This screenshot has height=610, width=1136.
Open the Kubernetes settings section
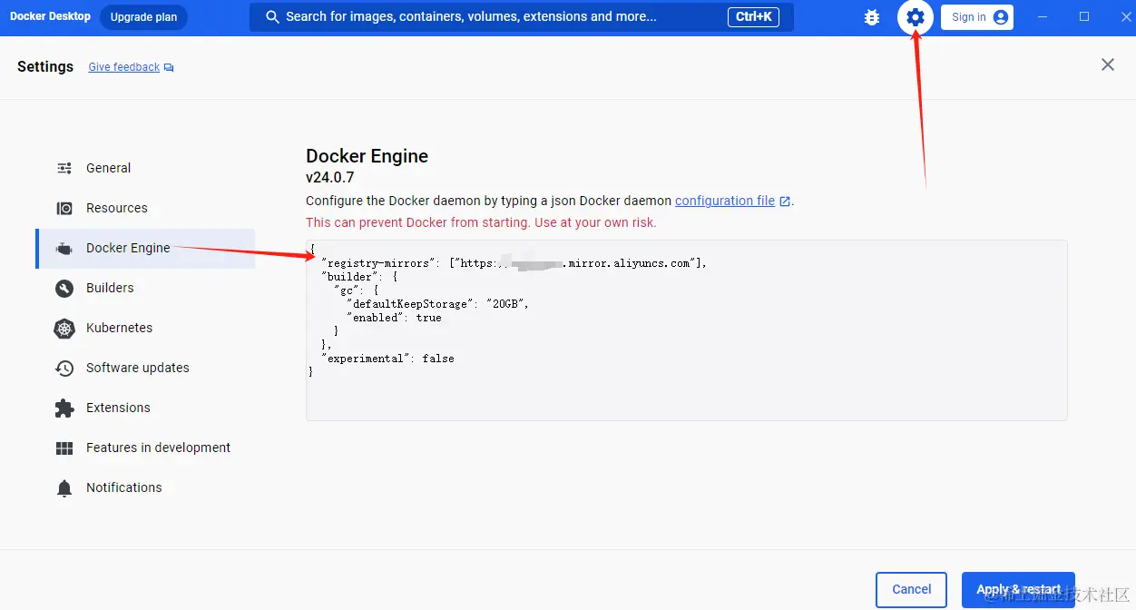[x=119, y=328]
